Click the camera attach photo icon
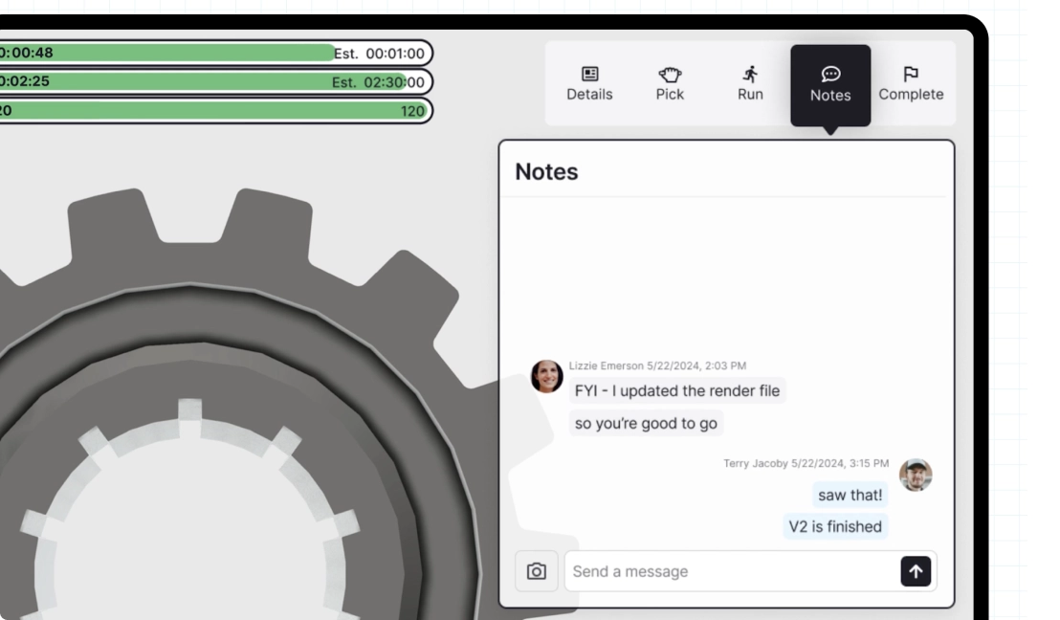 click(537, 571)
